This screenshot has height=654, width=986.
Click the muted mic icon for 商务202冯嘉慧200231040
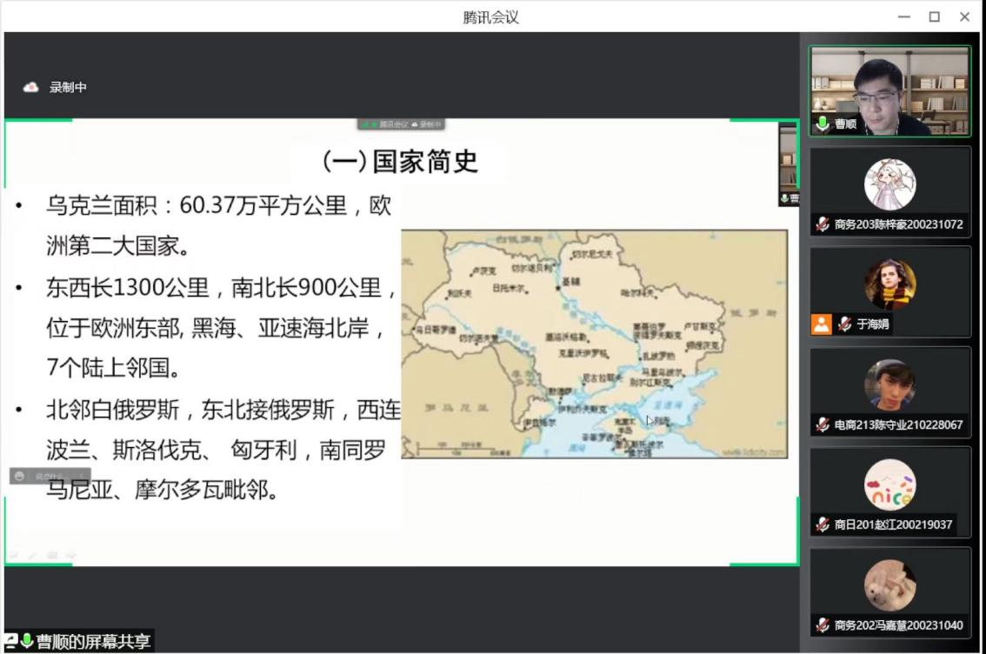click(x=823, y=625)
